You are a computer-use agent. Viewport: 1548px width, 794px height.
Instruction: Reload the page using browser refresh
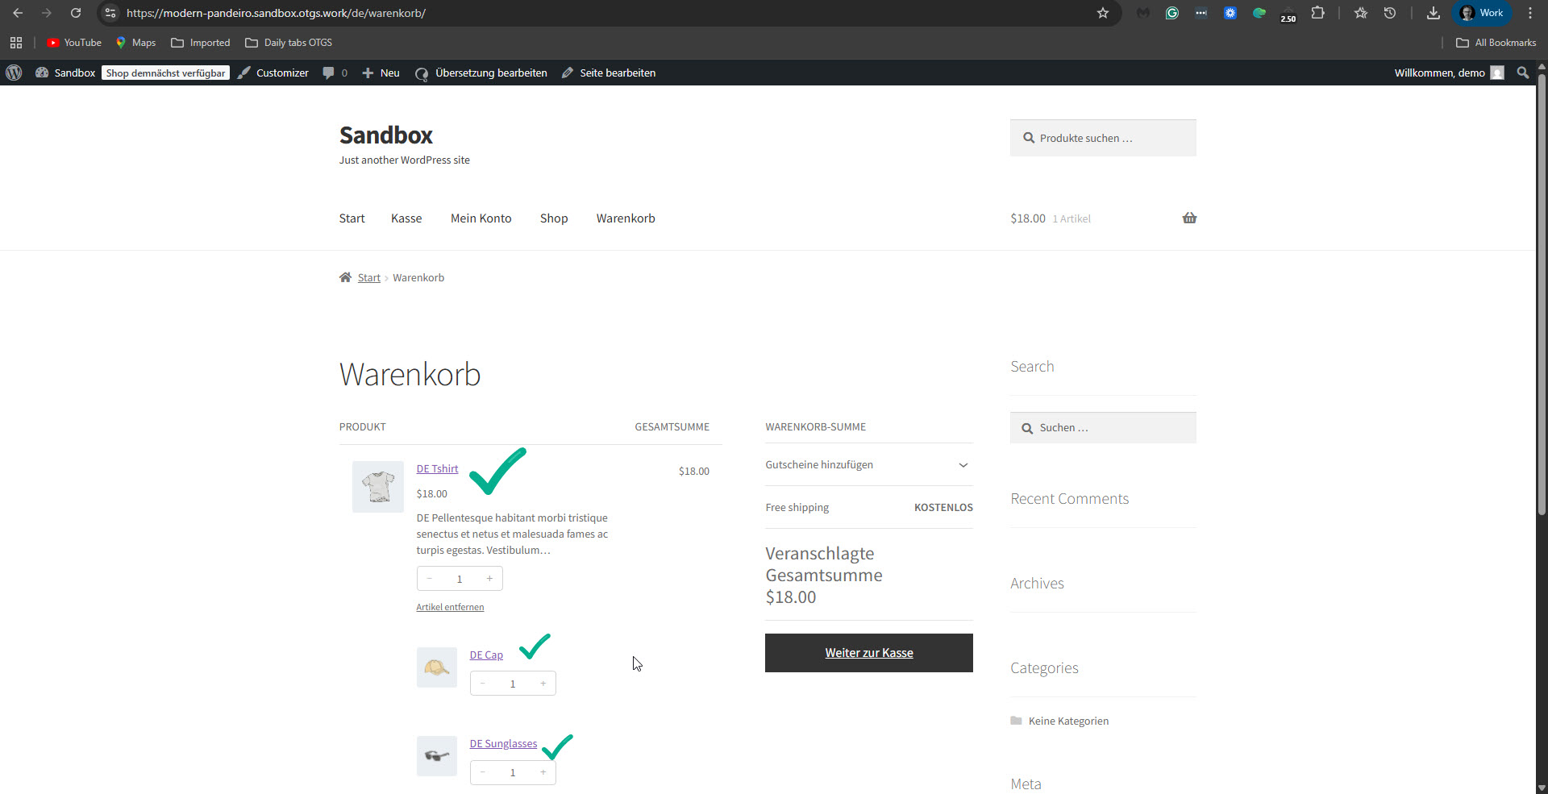(75, 13)
